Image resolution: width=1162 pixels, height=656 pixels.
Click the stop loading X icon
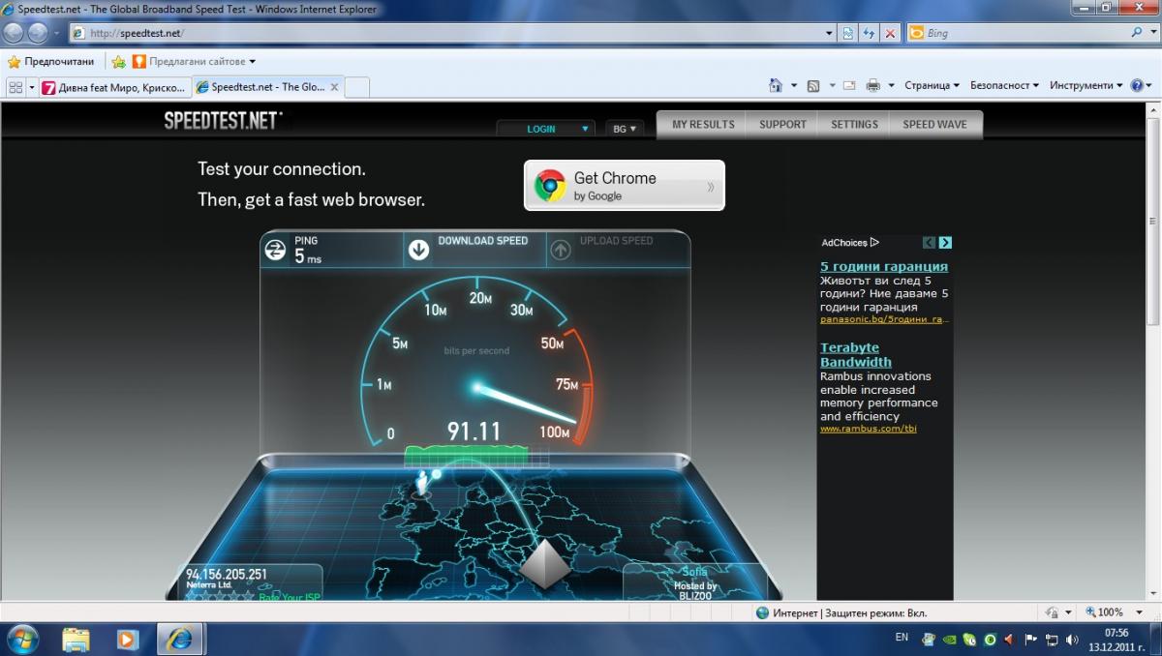click(890, 33)
